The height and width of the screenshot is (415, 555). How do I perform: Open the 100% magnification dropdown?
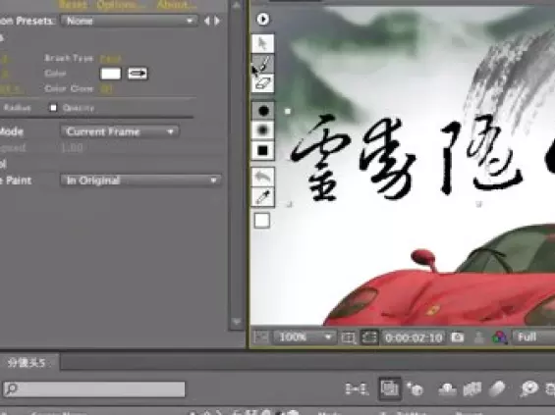tap(305, 337)
